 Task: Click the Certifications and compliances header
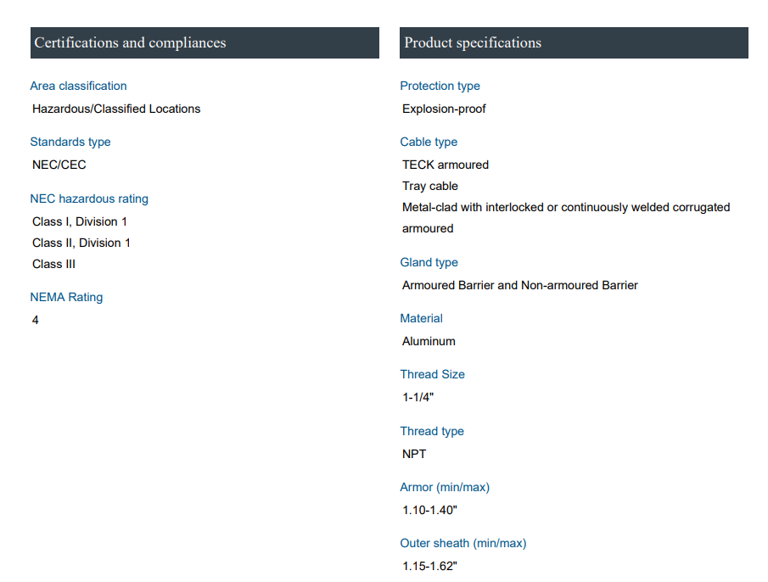point(130,43)
